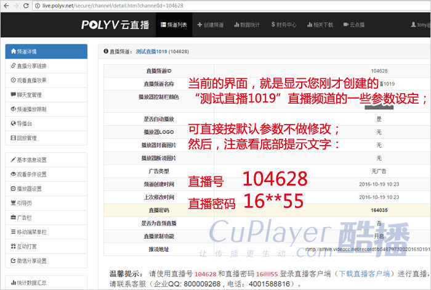Open 导播台 in the sidebar
Viewport: 431px width, 290px height.
click(46, 123)
